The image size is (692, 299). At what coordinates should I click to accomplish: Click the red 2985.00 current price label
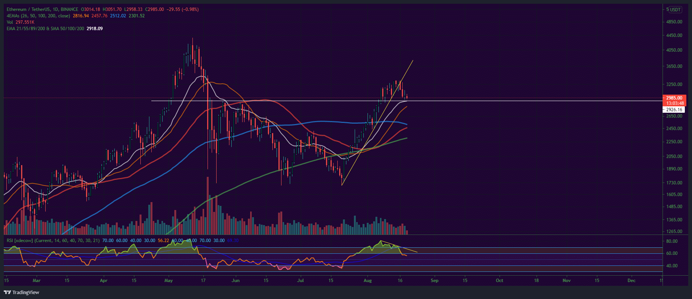674,98
